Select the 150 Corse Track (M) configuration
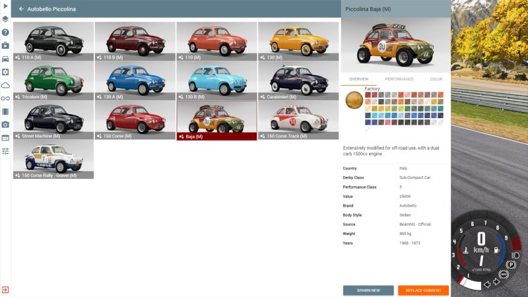This screenshot has height=297, width=528. (298, 120)
